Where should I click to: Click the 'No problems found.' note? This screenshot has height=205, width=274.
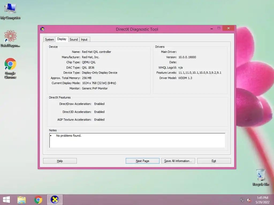69,136
